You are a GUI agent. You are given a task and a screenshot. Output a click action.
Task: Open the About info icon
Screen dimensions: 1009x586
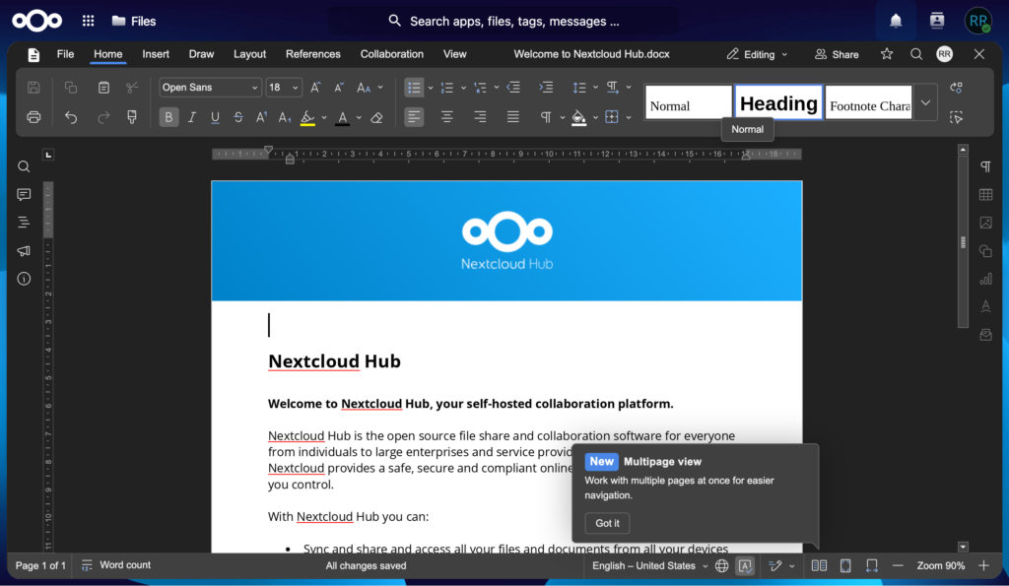tap(24, 279)
